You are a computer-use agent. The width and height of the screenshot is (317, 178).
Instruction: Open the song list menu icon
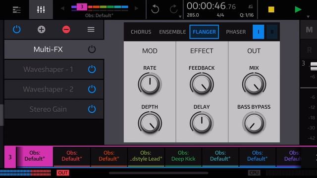(16, 9)
